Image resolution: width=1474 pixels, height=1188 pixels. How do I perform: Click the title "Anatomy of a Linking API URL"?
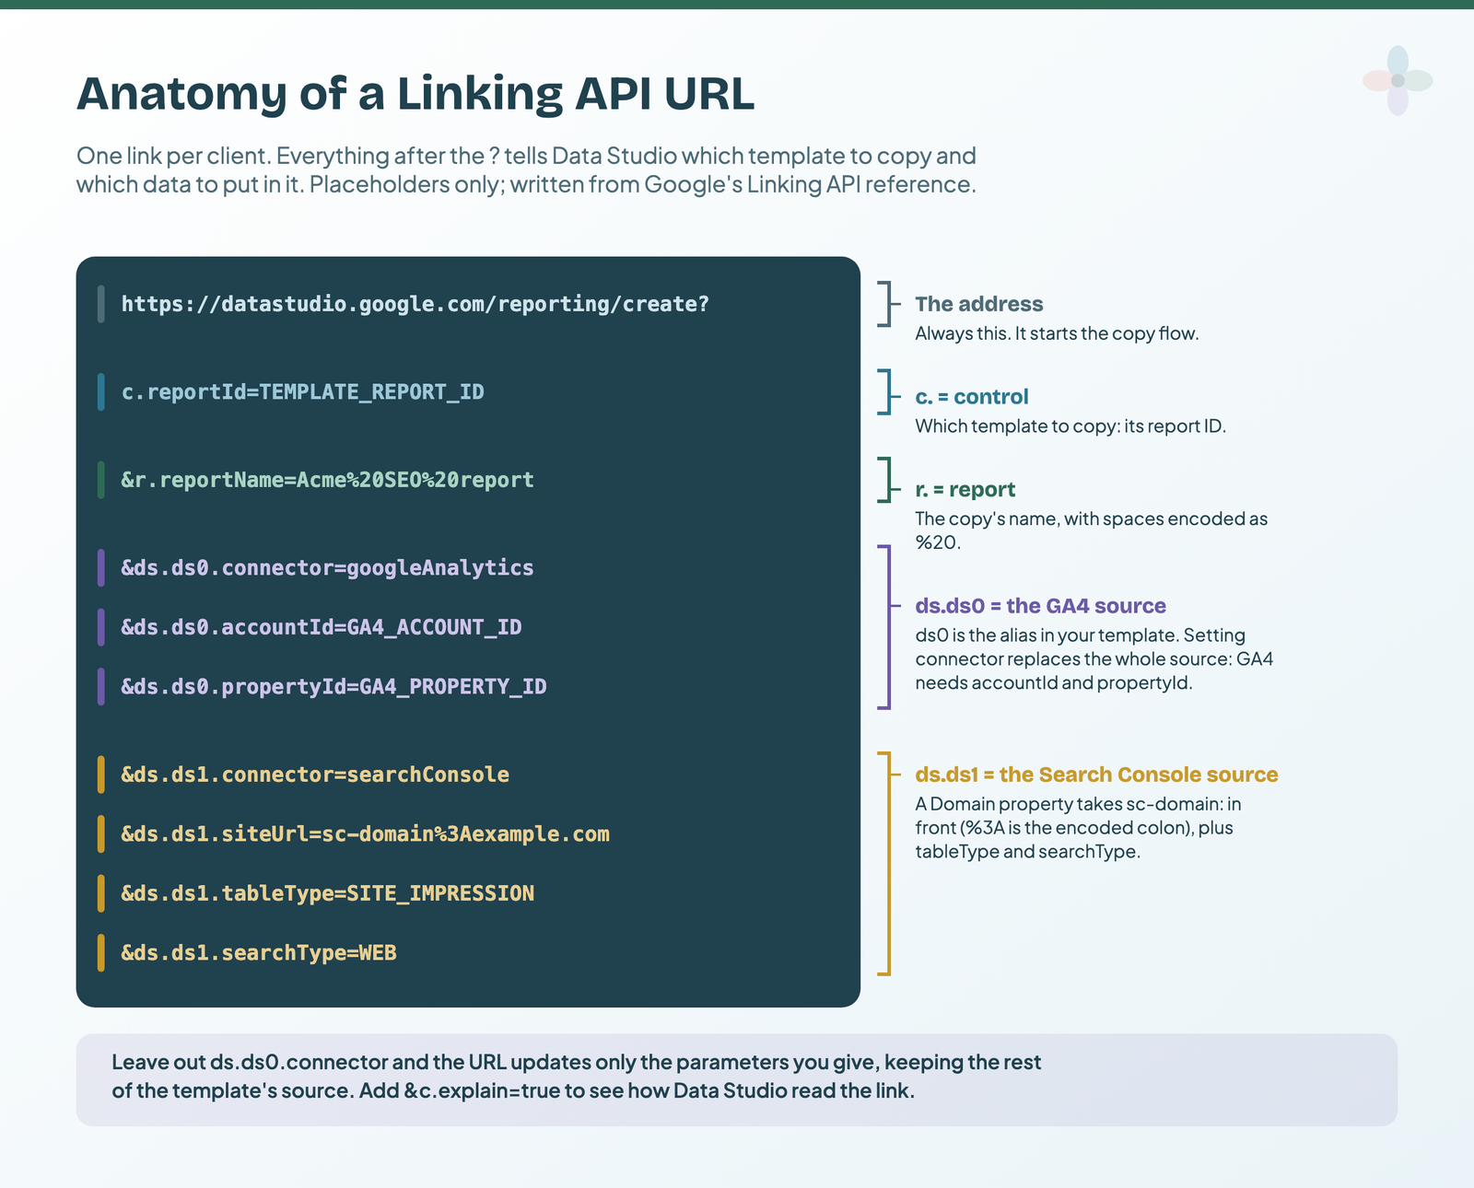415,93
